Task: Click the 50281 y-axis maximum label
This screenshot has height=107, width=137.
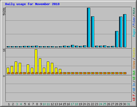Action: tap(4, 12)
